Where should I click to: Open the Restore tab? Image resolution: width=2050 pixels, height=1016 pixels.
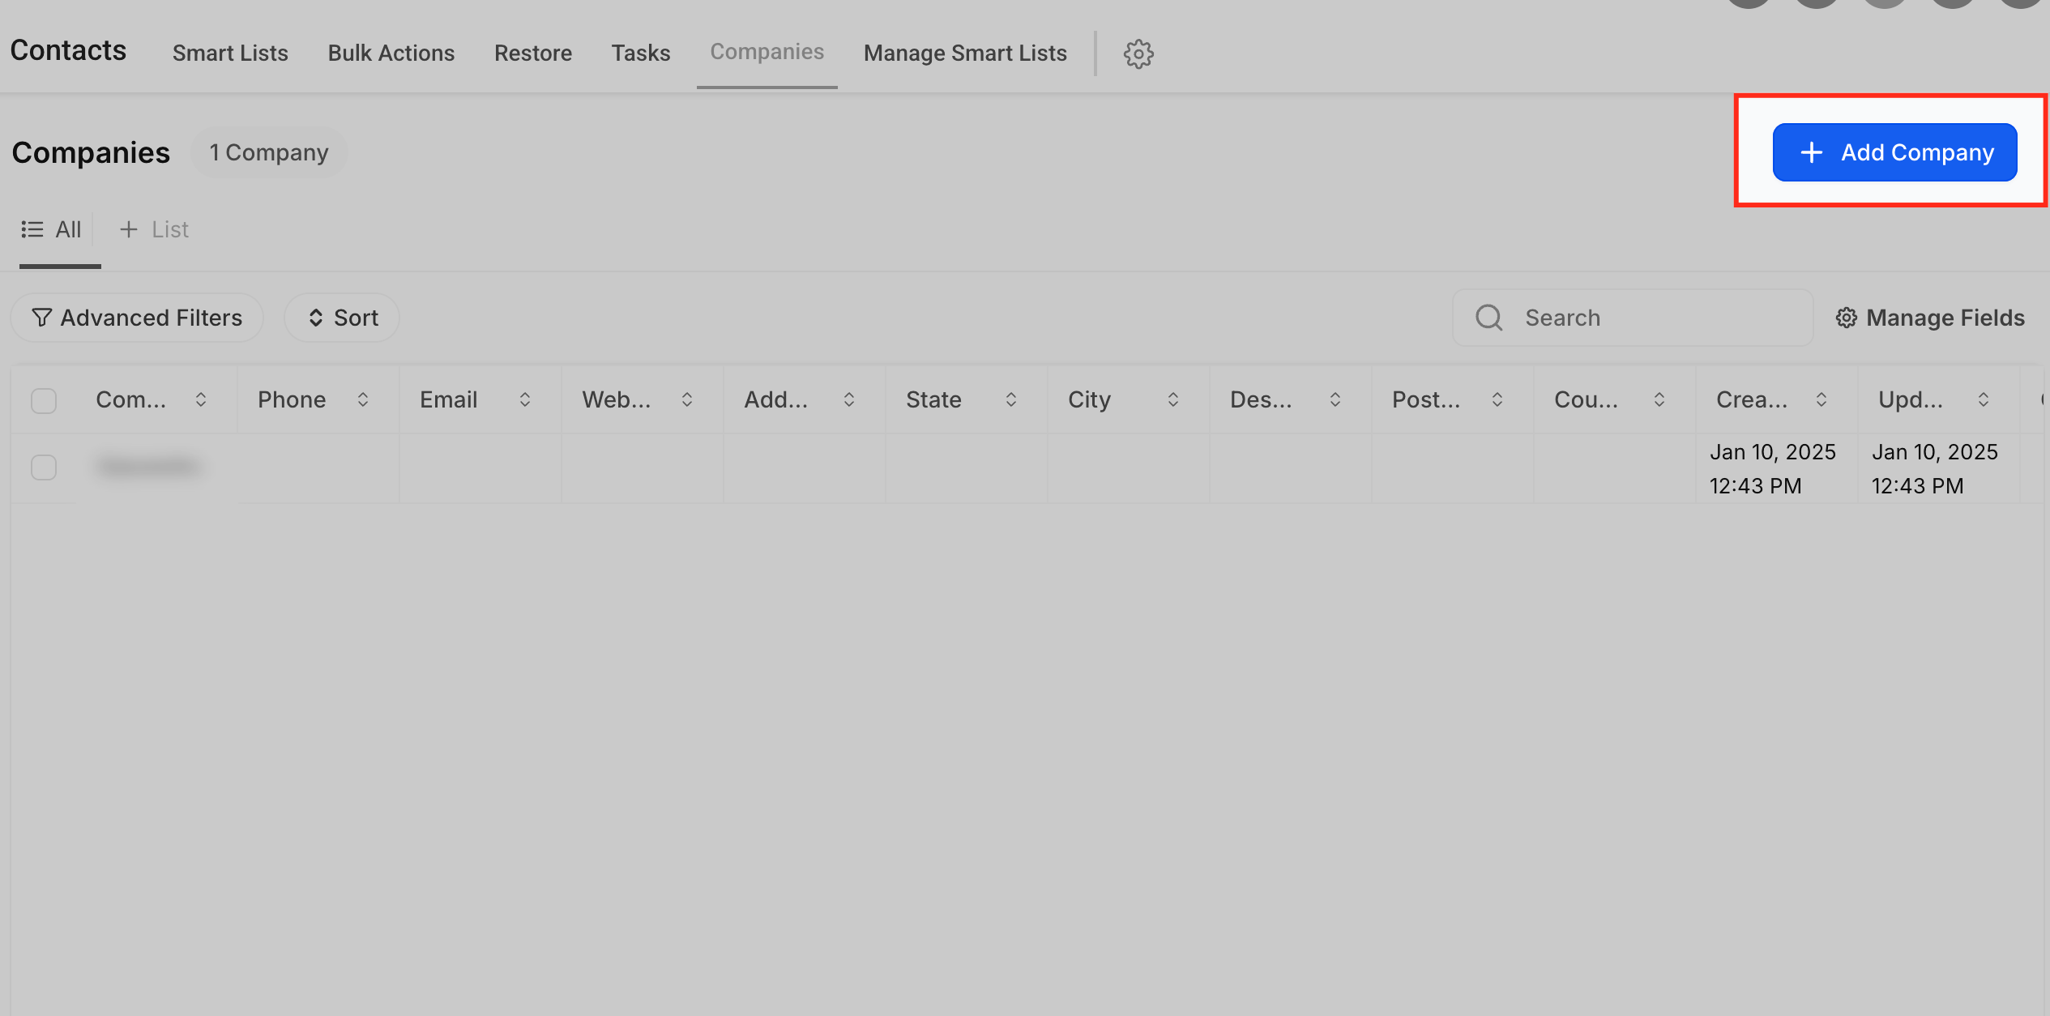533,53
